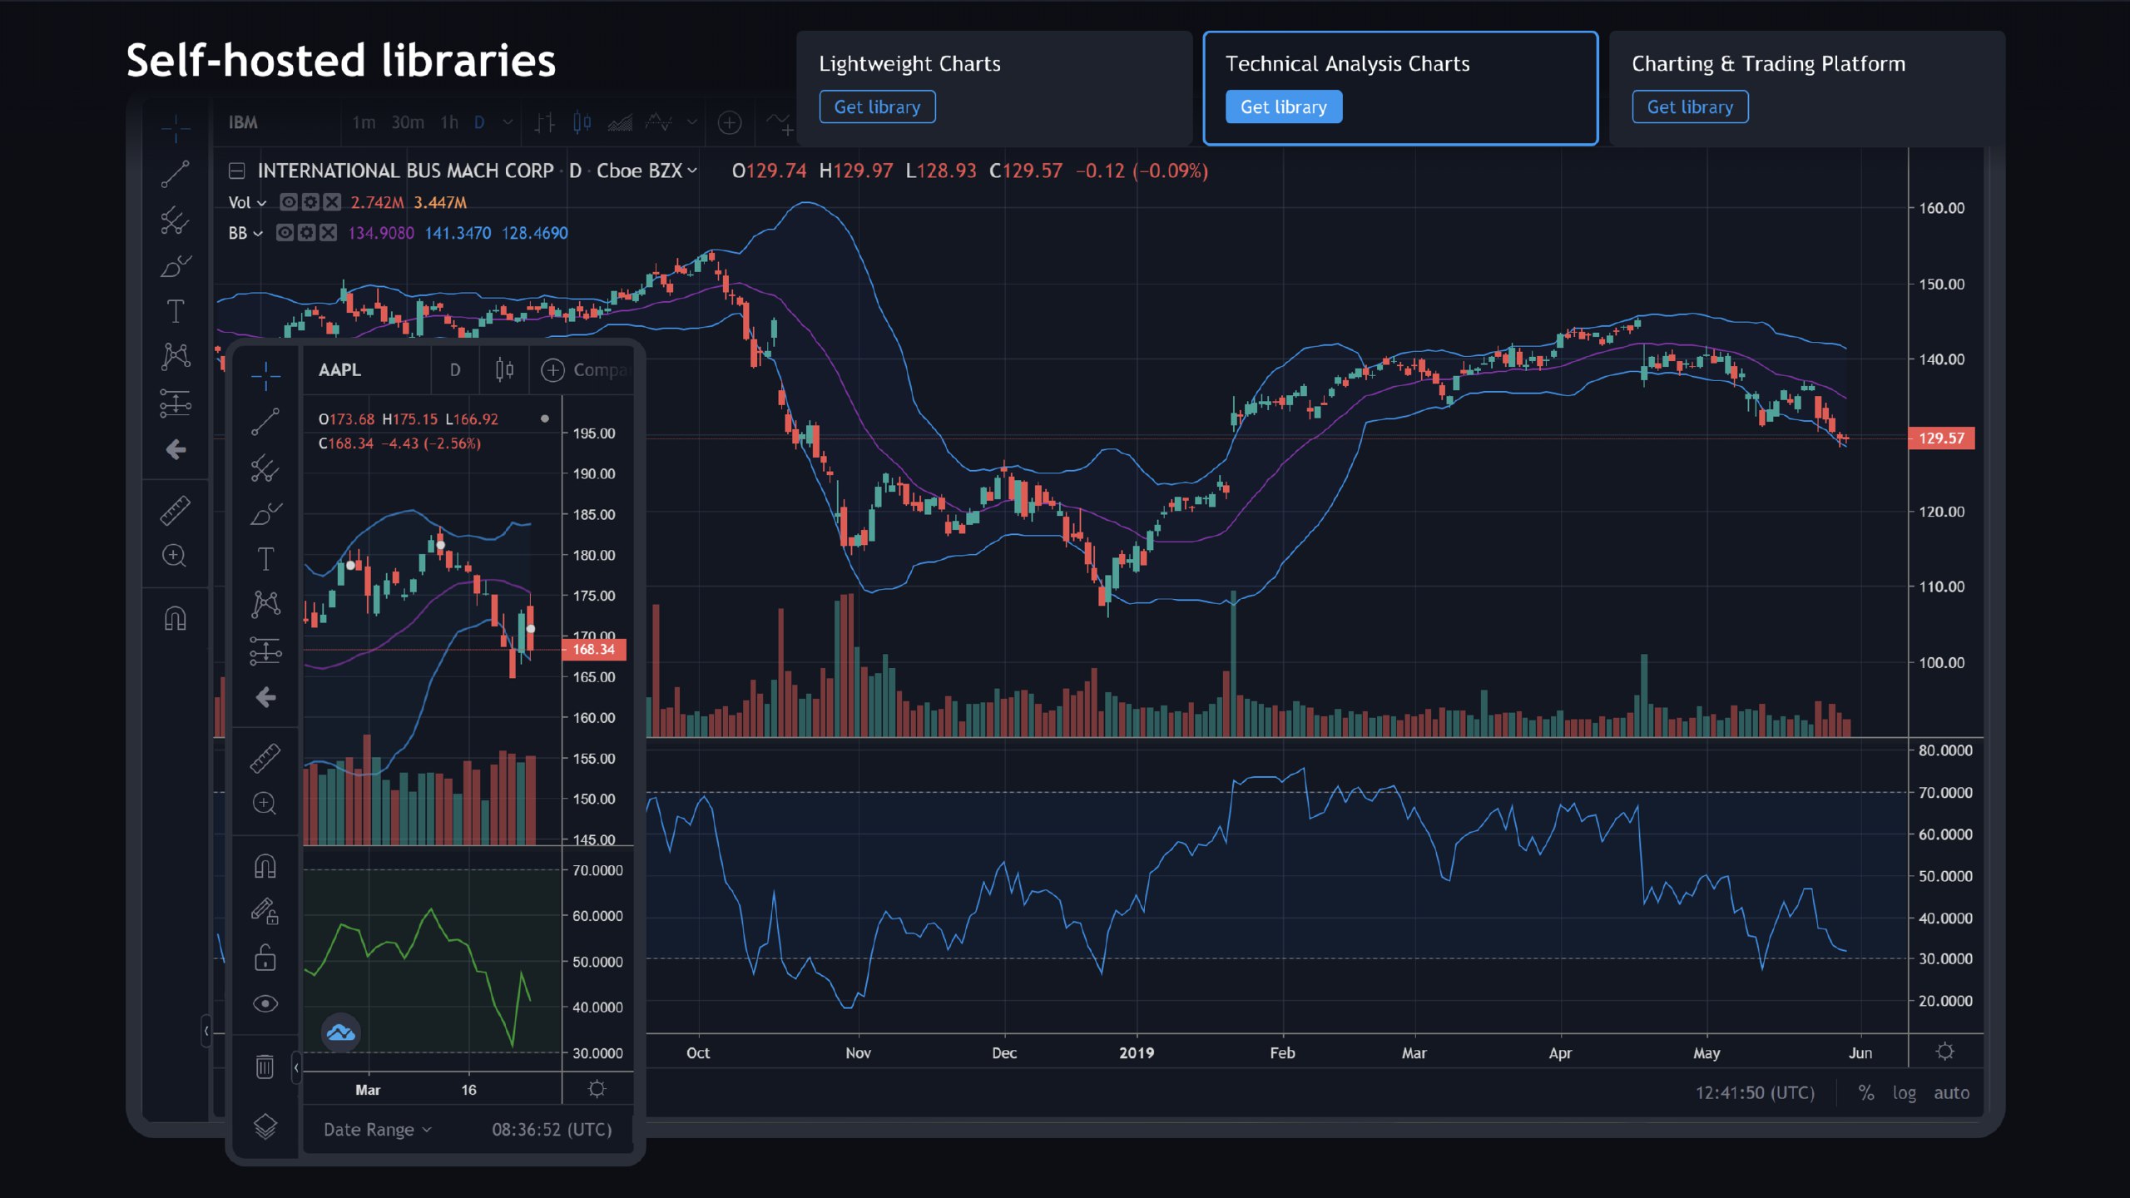The image size is (2130, 1198).
Task: Switch to 1m interval
Action: pos(364,123)
